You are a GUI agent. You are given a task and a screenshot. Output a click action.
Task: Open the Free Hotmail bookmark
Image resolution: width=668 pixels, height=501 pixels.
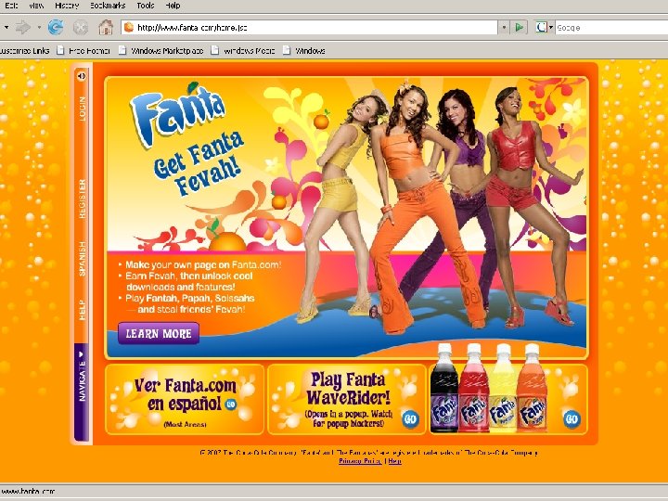click(83, 51)
